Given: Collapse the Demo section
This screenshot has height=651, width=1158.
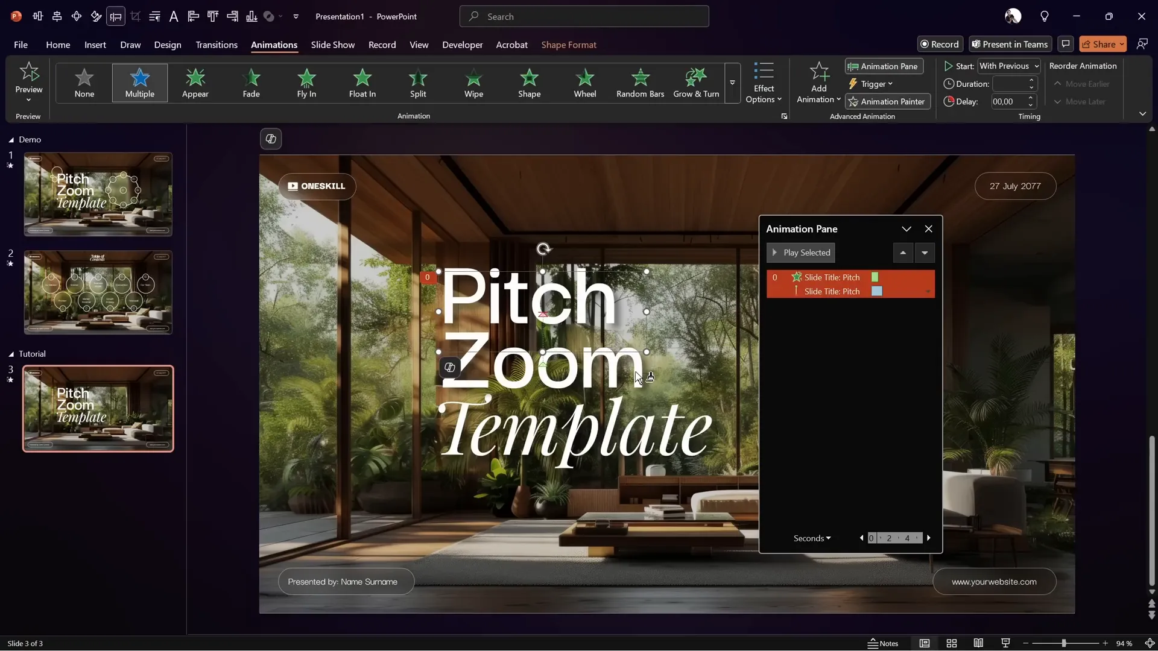Looking at the screenshot, I should (x=10, y=140).
